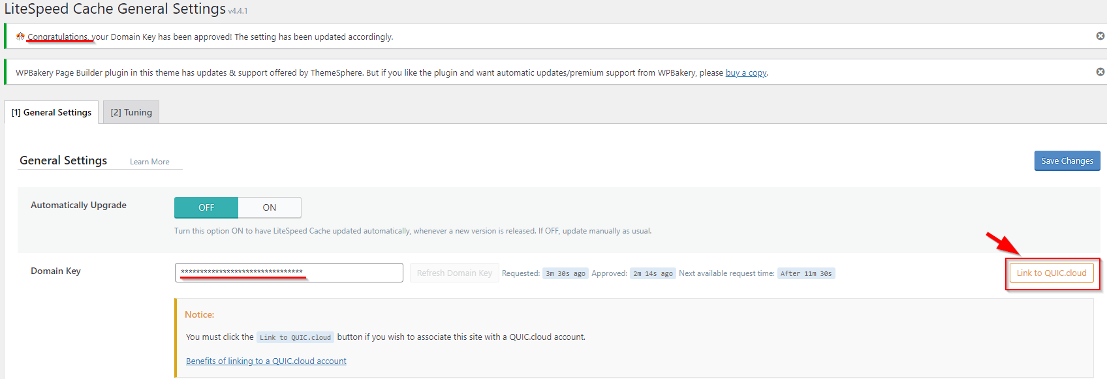1107x379 pixels.
Task: Open the [1] General Settings tab
Action: pyautogui.click(x=52, y=112)
